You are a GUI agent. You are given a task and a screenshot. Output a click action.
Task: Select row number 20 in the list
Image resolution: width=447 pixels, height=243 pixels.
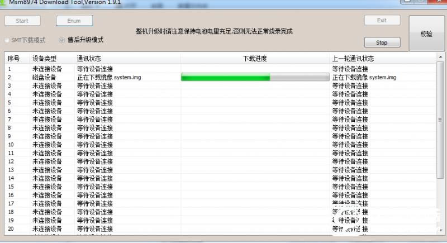click(x=11, y=229)
